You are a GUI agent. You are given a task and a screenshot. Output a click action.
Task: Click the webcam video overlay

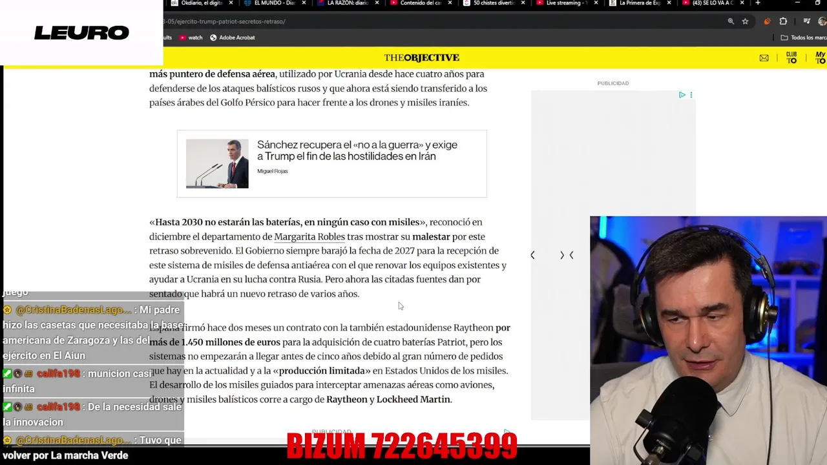click(708, 340)
